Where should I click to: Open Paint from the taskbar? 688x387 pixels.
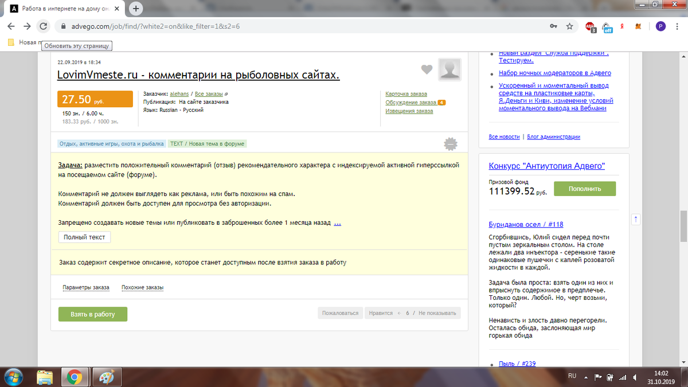click(x=107, y=377)
